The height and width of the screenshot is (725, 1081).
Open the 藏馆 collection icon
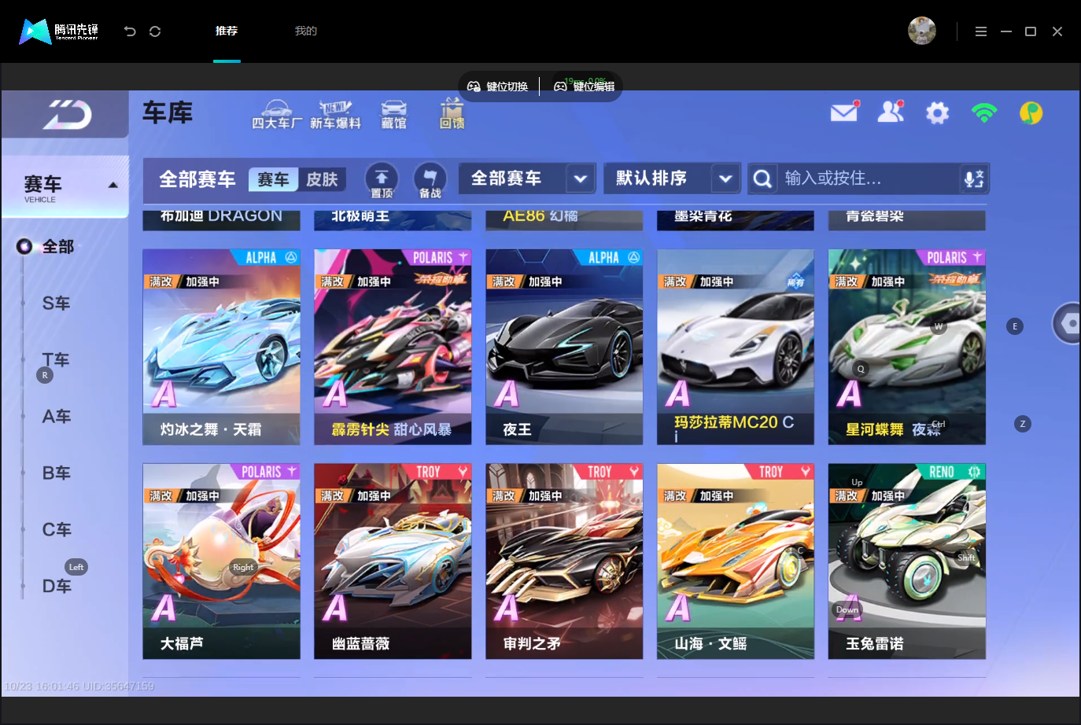393,115
